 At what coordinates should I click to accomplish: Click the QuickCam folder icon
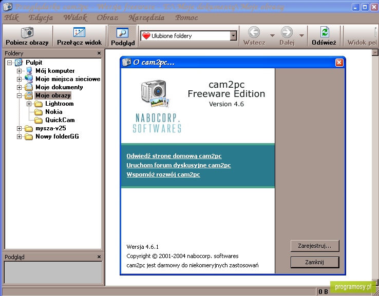pyautogui.click(x=39, y=120)
